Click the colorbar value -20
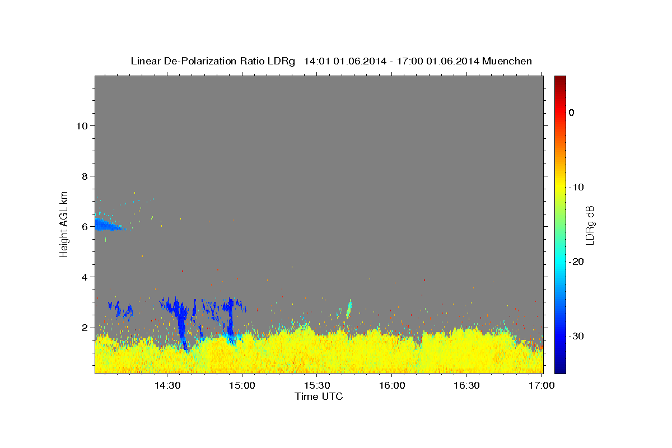This screenshot has height=448, width=672. click(x=577, y=262)
